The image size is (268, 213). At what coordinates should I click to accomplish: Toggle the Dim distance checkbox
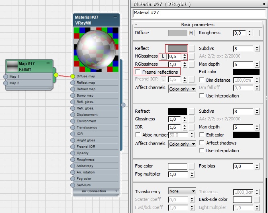click(x=202, y=80)
